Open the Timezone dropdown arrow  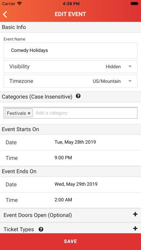click(x=130, y=81)
